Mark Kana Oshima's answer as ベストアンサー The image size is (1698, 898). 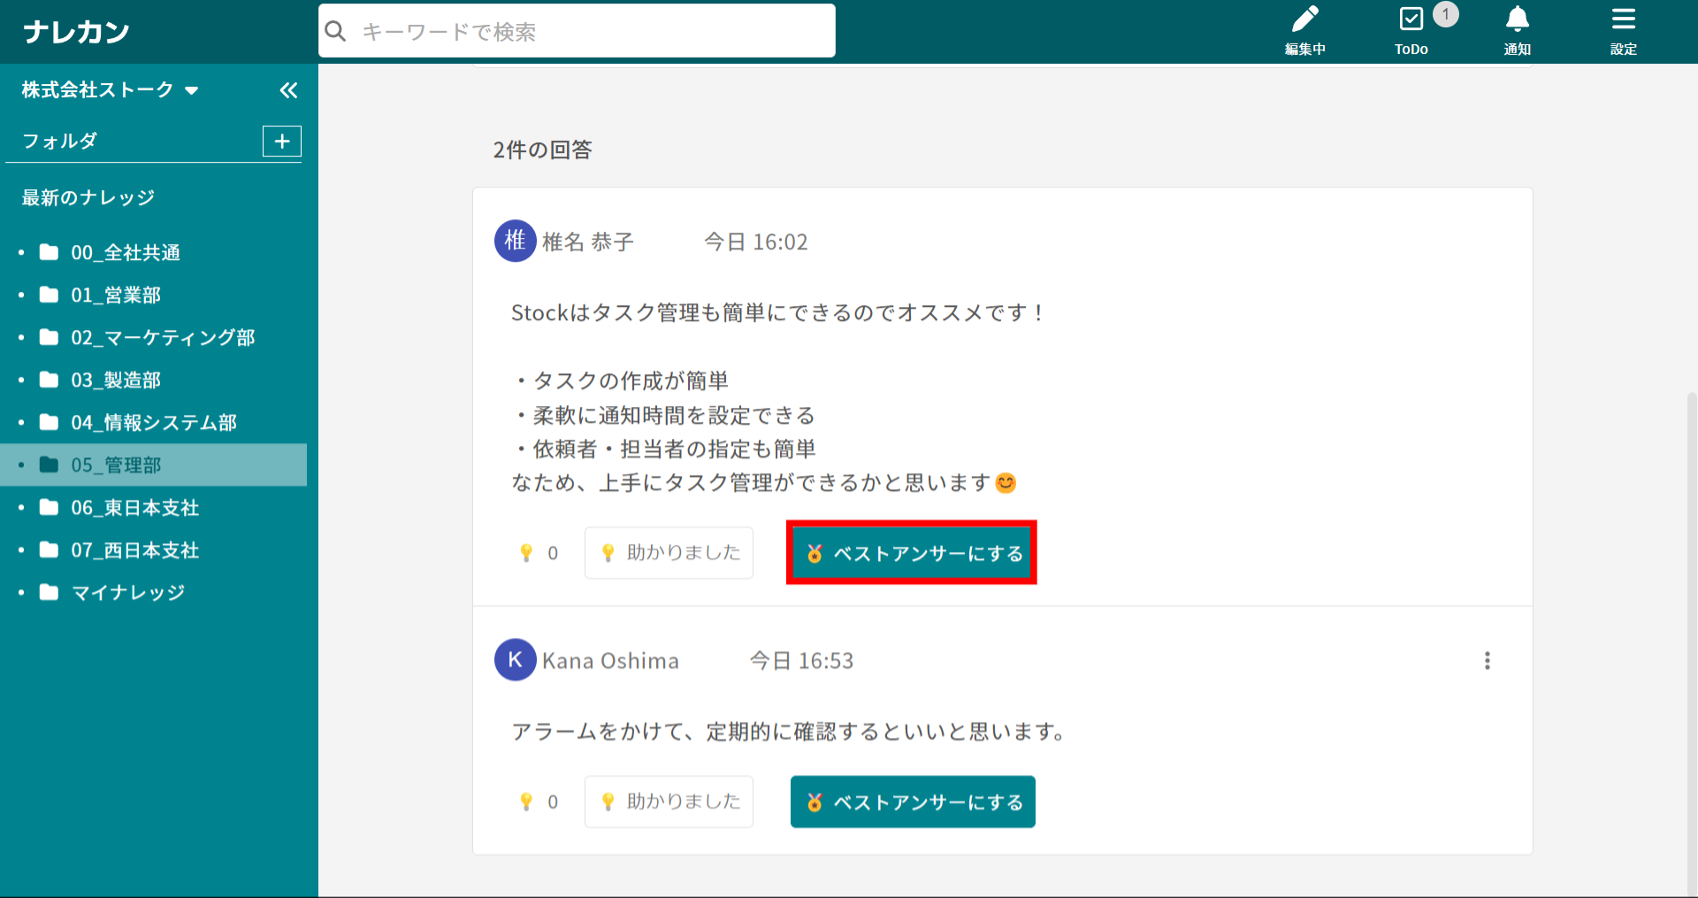click(912, 802)
